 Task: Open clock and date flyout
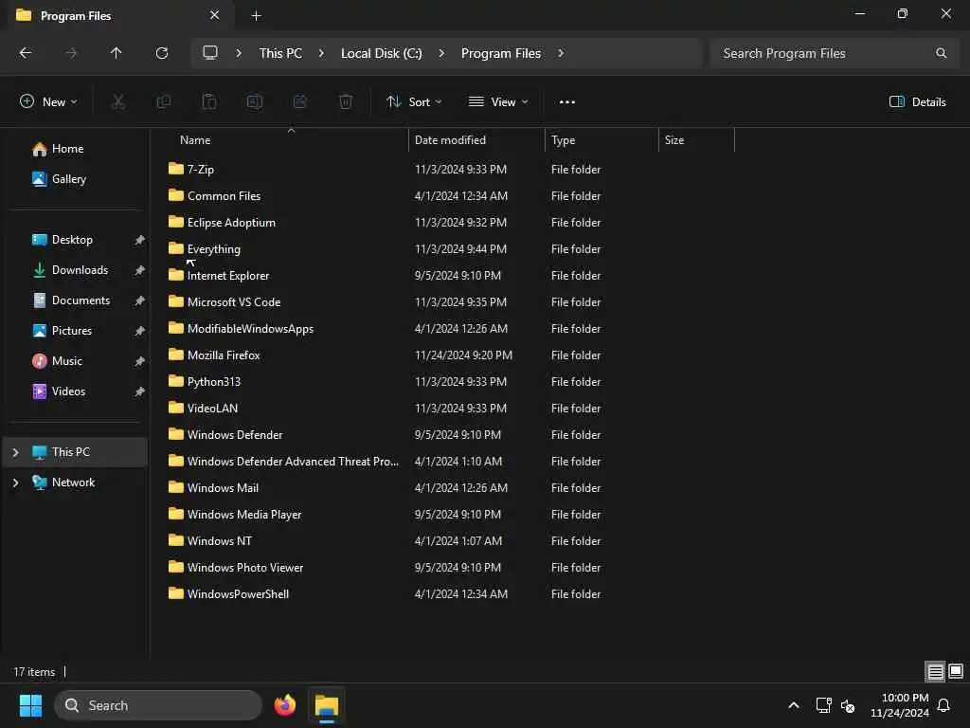point(900,705)
